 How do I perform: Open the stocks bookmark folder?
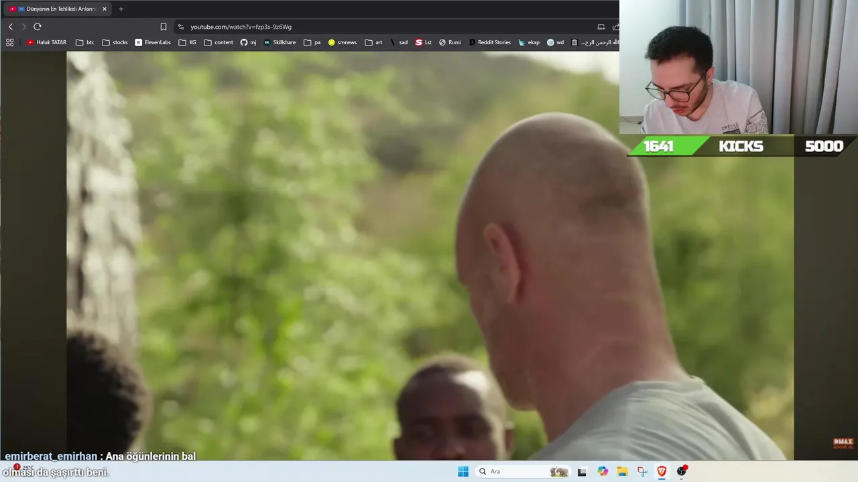115,42
